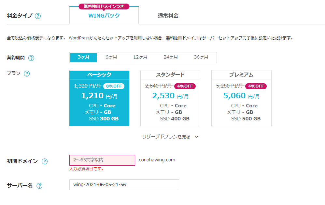The image size is (325, 205).
Task: Click the サーバー名 text field
Action: click(124, 184)
